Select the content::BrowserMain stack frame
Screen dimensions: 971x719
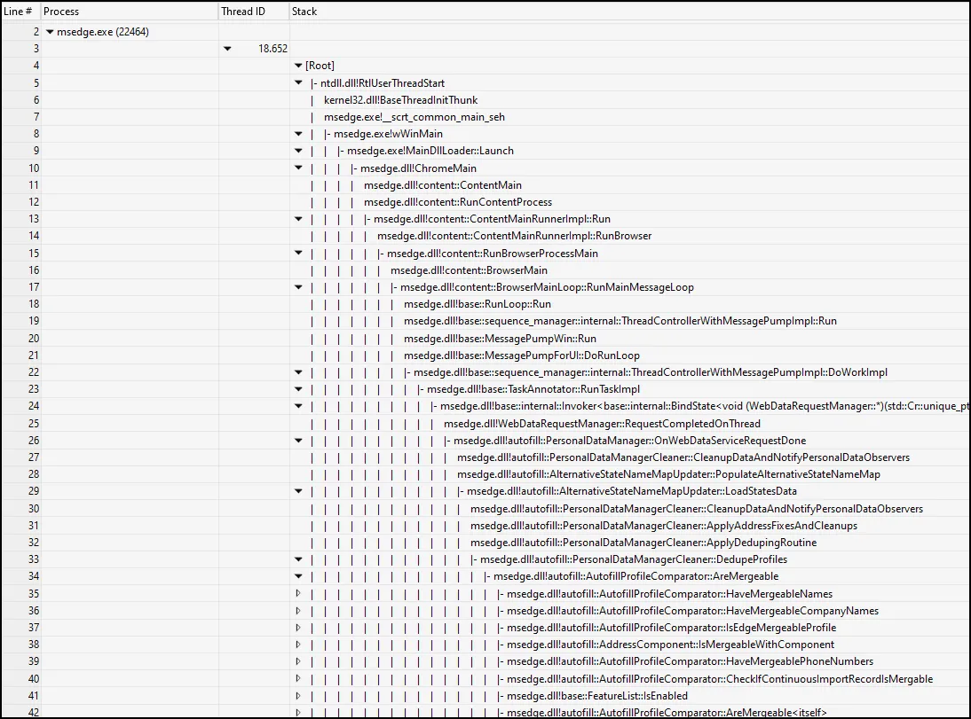[x=466, y=270]
